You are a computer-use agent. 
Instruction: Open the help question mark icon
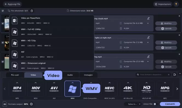coord(176,4)
